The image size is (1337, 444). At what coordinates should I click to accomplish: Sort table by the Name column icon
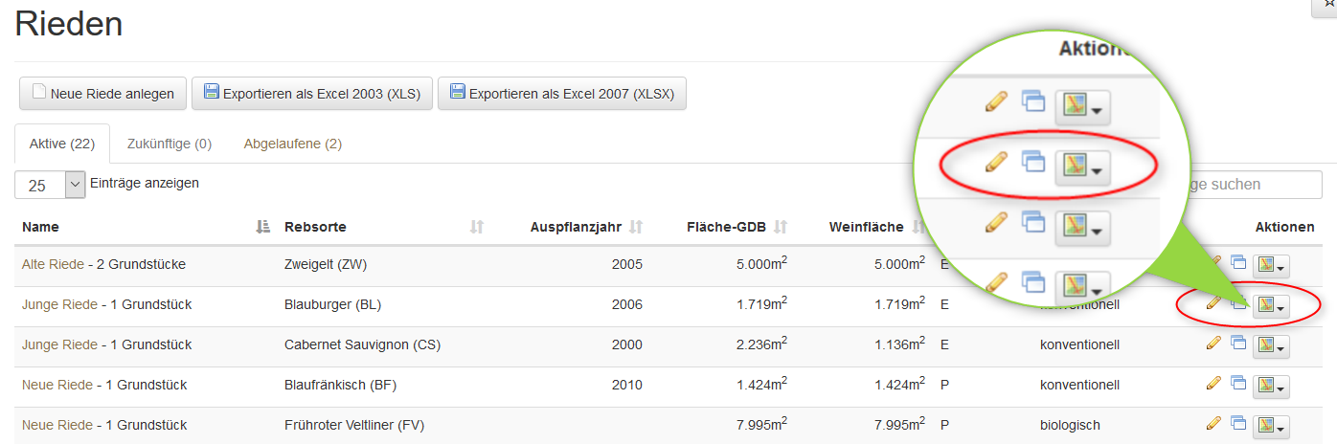pos(263,227)
